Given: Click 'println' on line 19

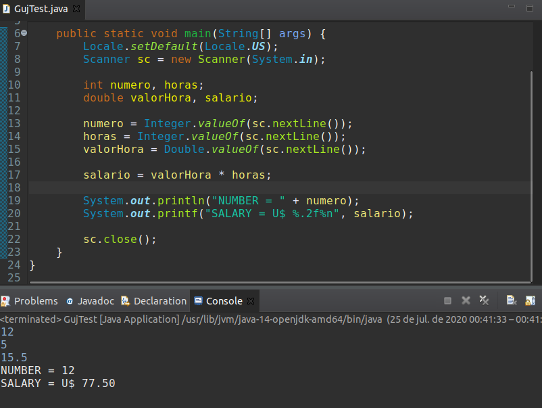Looking at the screenshot, I should point(181,201).
